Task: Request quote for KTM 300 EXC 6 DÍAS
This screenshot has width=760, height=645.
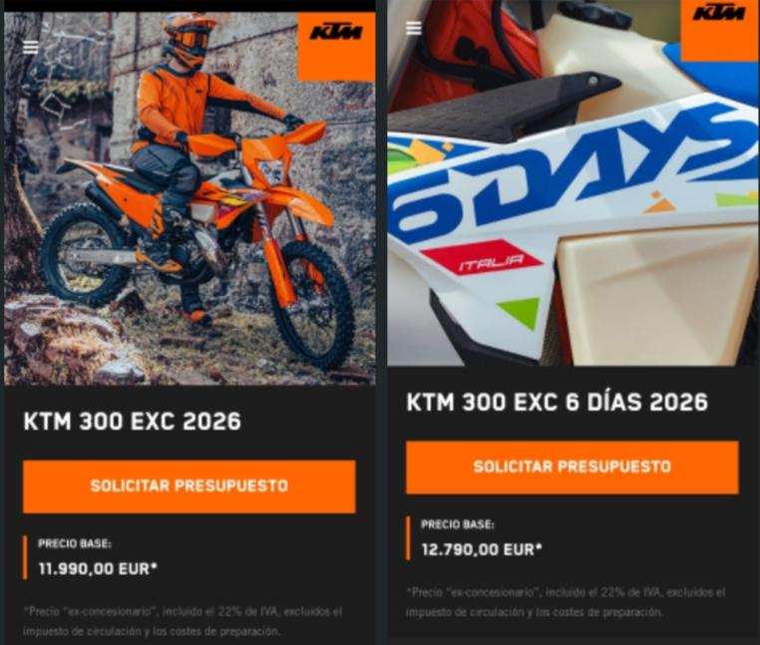Action: pyautogui.click(x=571, y=468)
